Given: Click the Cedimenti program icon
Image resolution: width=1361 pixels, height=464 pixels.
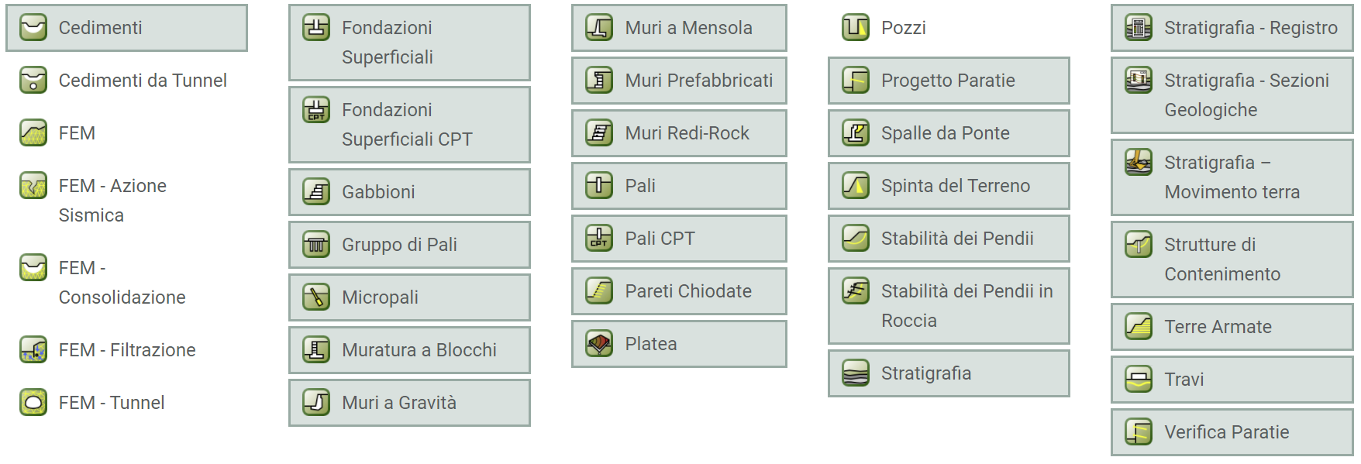Looking at the screenshot, I should click(33, 28).
